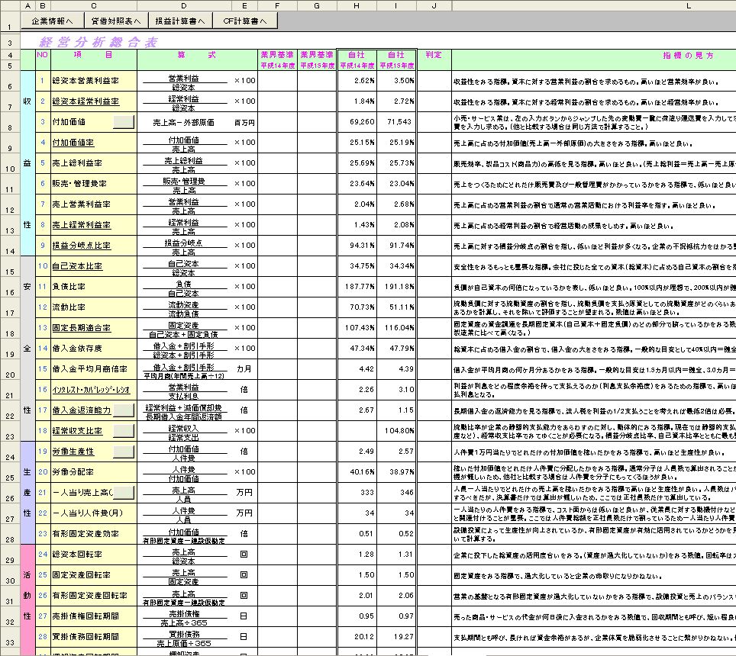Image resolution: width=736 pixels, height=656 pixels.
Task: Select column H header
Action: pyautogui.click(x=357, y=6)
